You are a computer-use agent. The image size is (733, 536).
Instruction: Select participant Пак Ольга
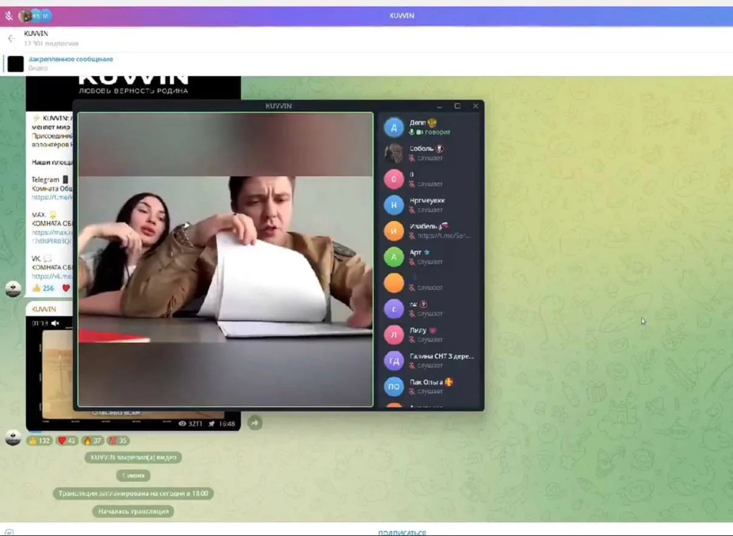pos(430,387)
